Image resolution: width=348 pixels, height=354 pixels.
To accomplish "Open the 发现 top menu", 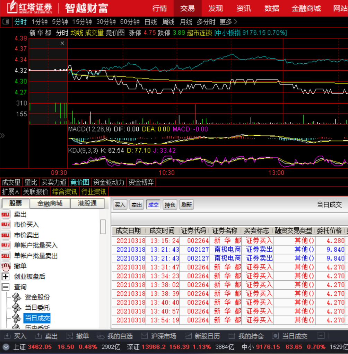I will [x=216, y=9].
